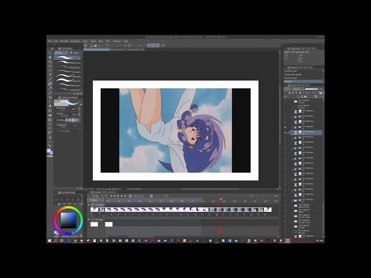
Task: Pick a color in the color wheel square
Action: pyautogui.click(x=68, y=220)
